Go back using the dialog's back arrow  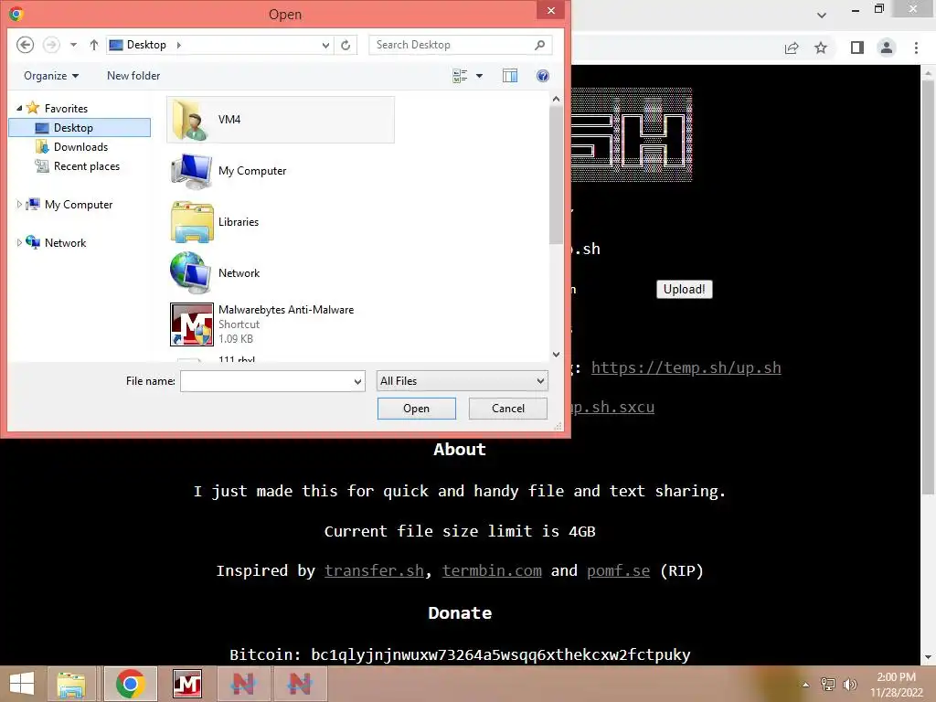coord(25,45)
